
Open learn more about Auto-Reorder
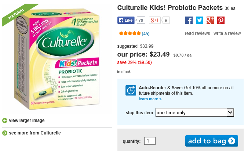click(x=150, y=99)
